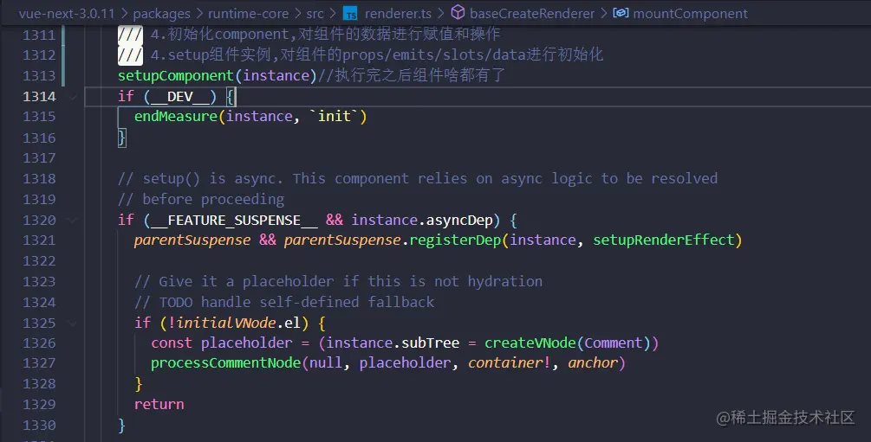871x442 pixels.
Task: Click variable icon before mountComponent
Action: click(621, 13)
